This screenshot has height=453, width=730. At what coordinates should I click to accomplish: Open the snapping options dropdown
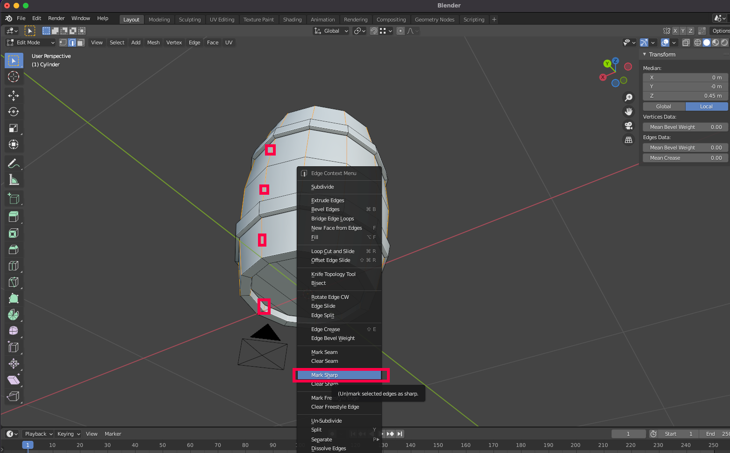pos(386,31)
